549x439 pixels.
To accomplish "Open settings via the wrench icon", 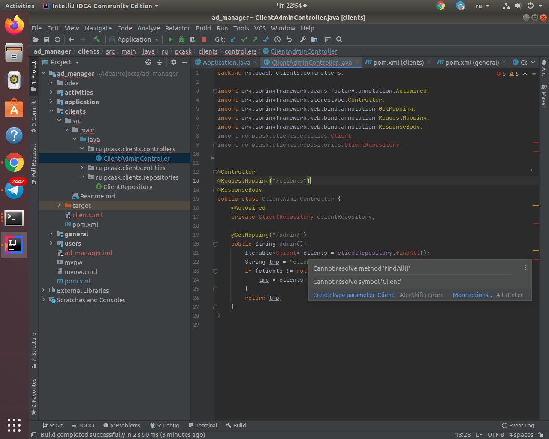I will [303, 39].
